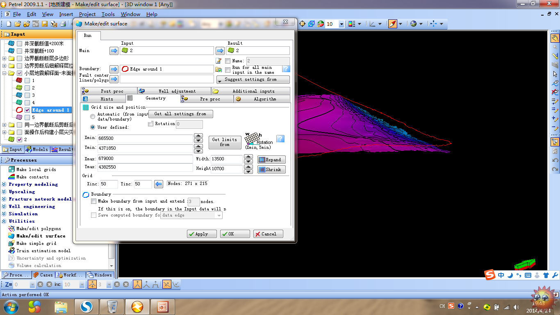The image size is (560, 315).
Task: Click the target crosshair icon above 3D window
Action: pos(303,24)
